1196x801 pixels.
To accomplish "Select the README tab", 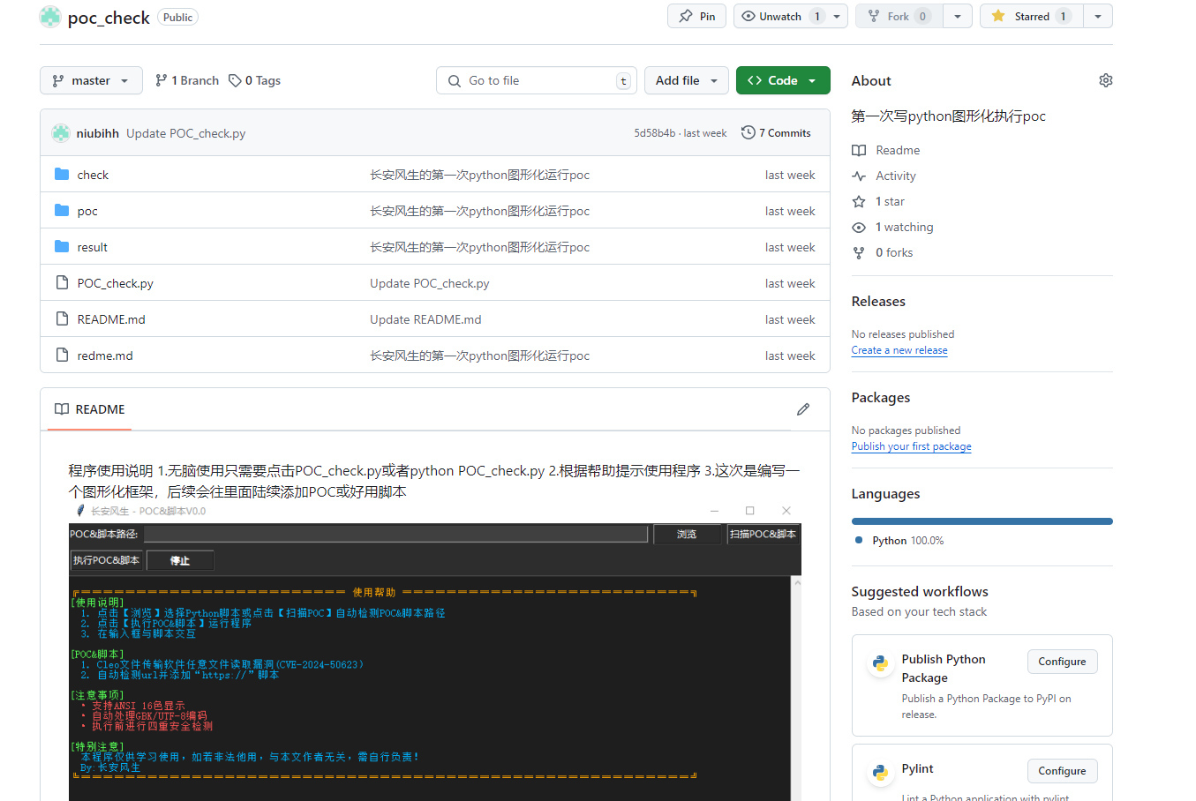I will (90, 409).
